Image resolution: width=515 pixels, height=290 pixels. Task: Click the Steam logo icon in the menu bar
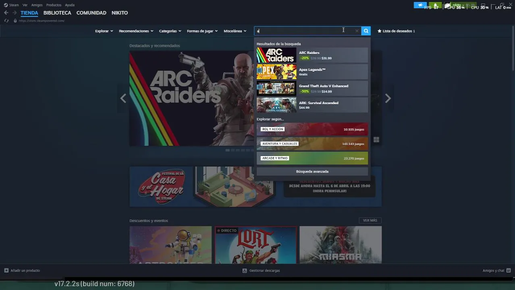6,5
